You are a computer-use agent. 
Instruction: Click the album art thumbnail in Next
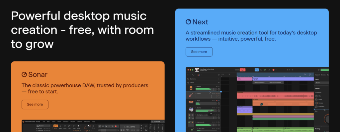[197, 70]
